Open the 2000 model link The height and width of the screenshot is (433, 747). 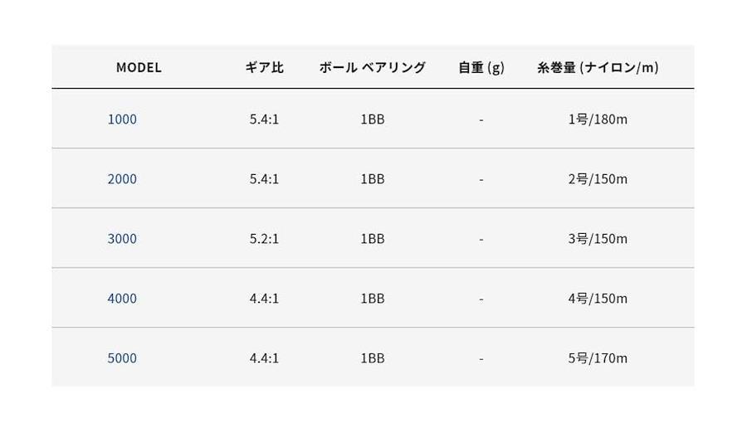click(x=122, y=179)
